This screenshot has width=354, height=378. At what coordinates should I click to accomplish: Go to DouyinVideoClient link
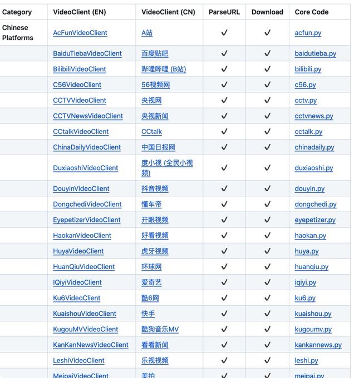pyautogui.click(x=81, y=189)
